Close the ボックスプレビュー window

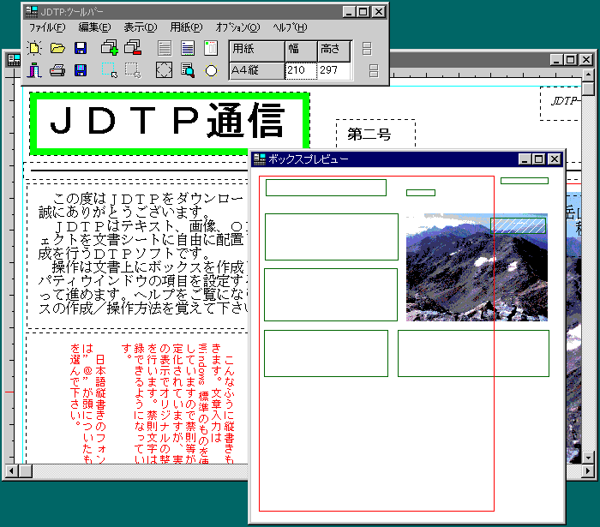(x=554, y=159)
